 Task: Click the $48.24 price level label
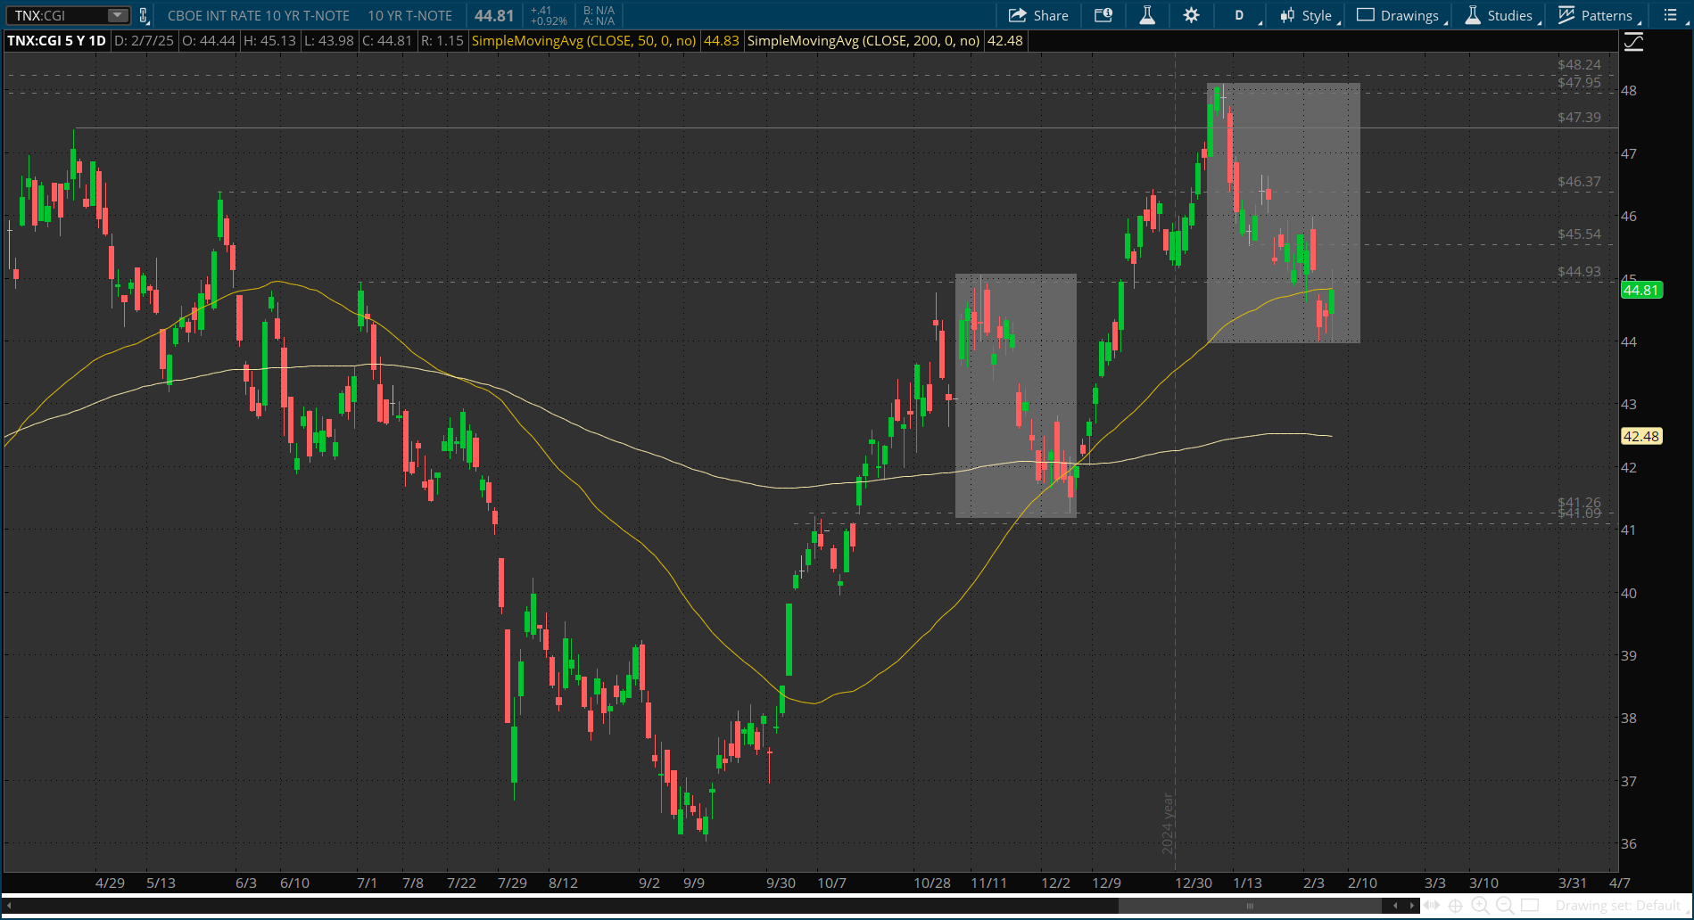pyautogui.click(x=1579, y=64)
